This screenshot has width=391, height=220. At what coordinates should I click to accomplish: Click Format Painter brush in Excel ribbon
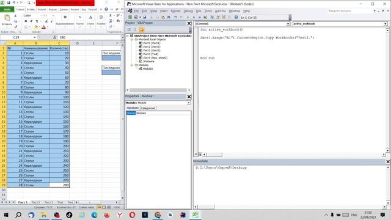(16, 27)
